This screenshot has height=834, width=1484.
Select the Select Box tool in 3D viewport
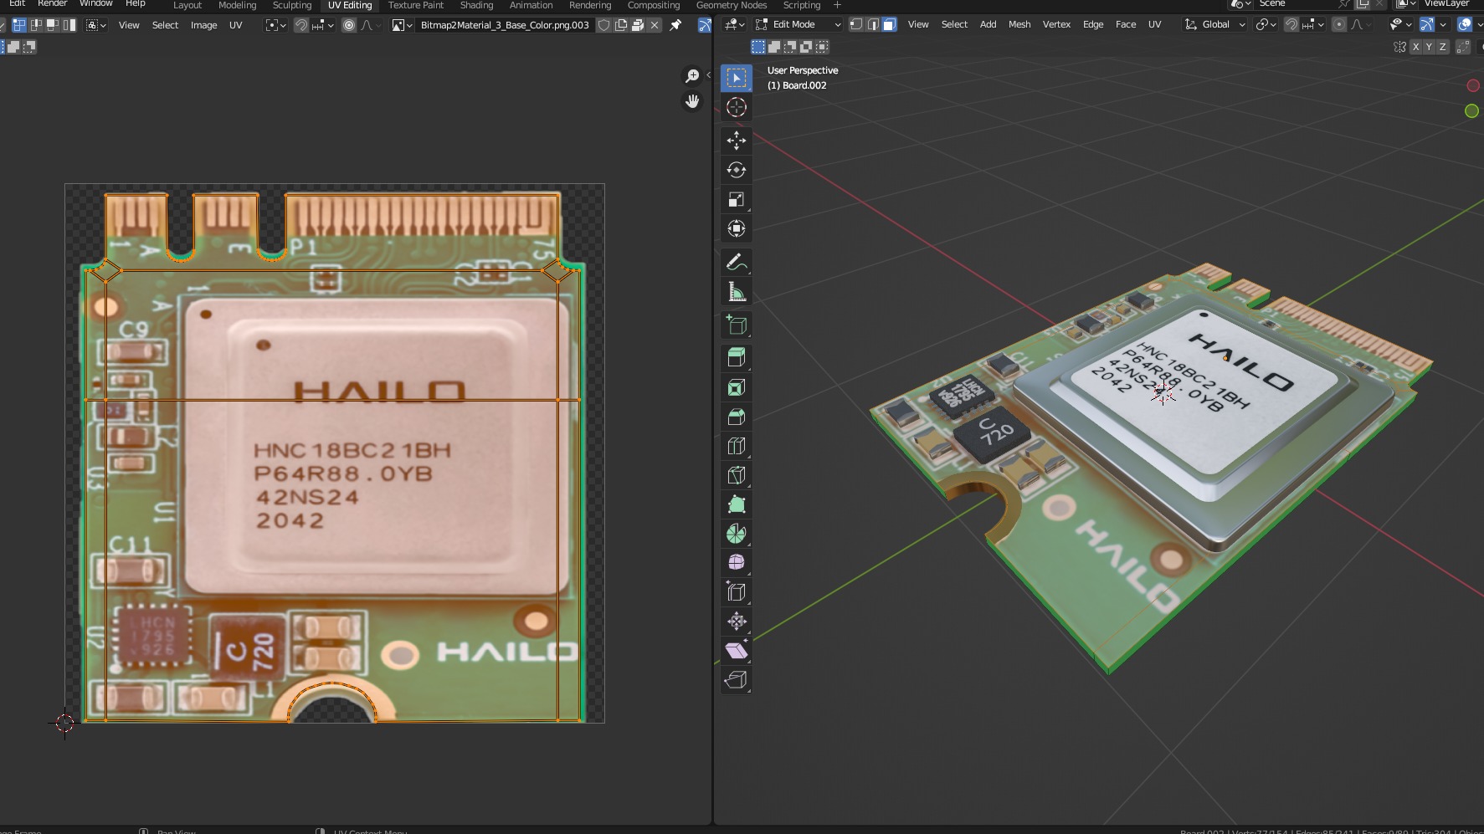pos(737,78)
